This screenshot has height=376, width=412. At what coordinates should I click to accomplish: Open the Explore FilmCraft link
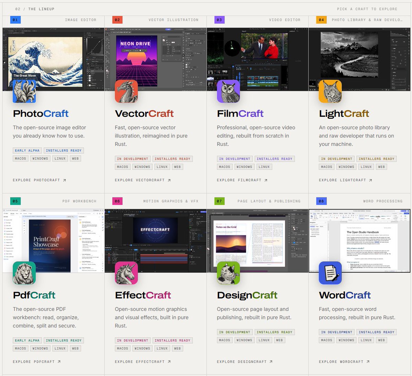(x=242, y=180)
